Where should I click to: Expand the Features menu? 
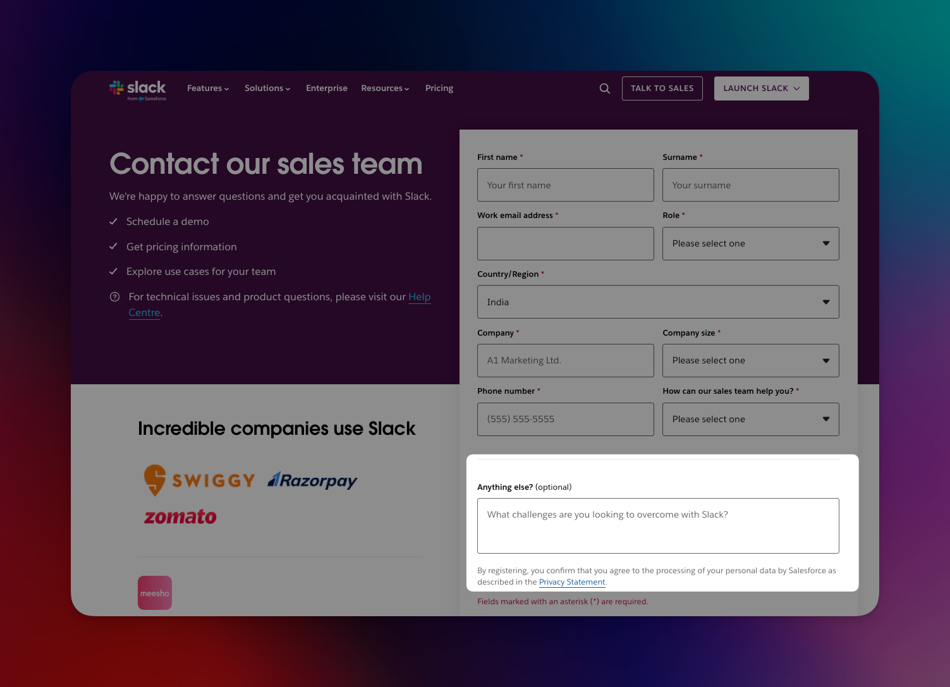pos(208,88)
